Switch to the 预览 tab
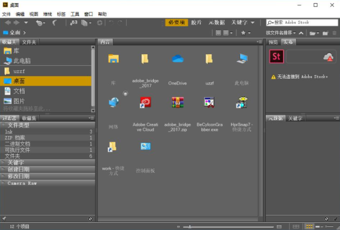Viewport: 340px width, 230px height. click(x=273, y=42)
